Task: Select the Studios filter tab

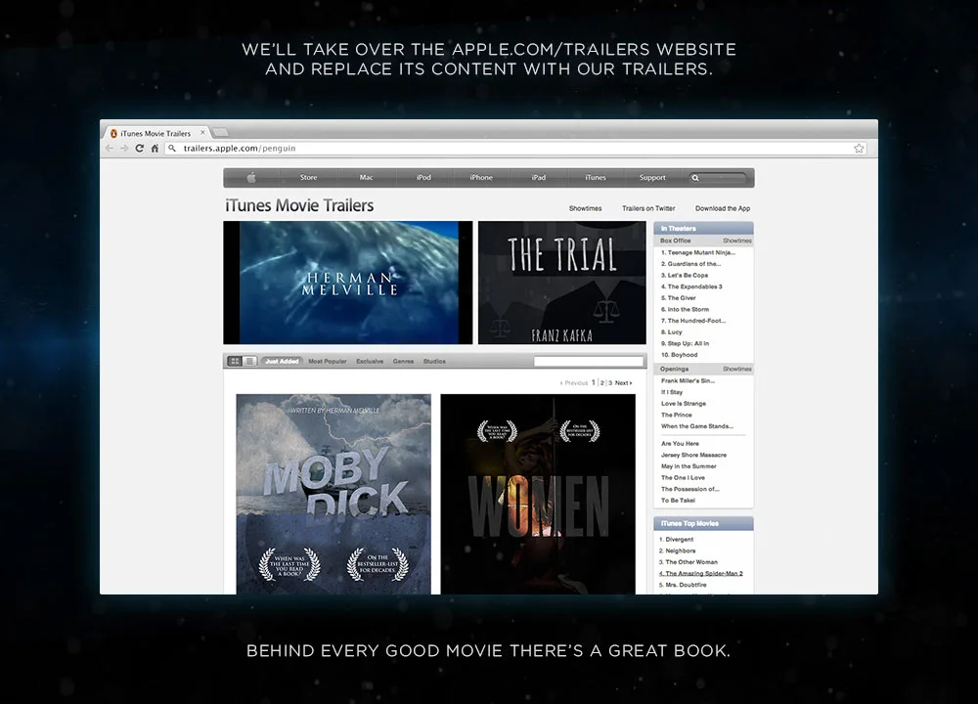Action: 434,361
